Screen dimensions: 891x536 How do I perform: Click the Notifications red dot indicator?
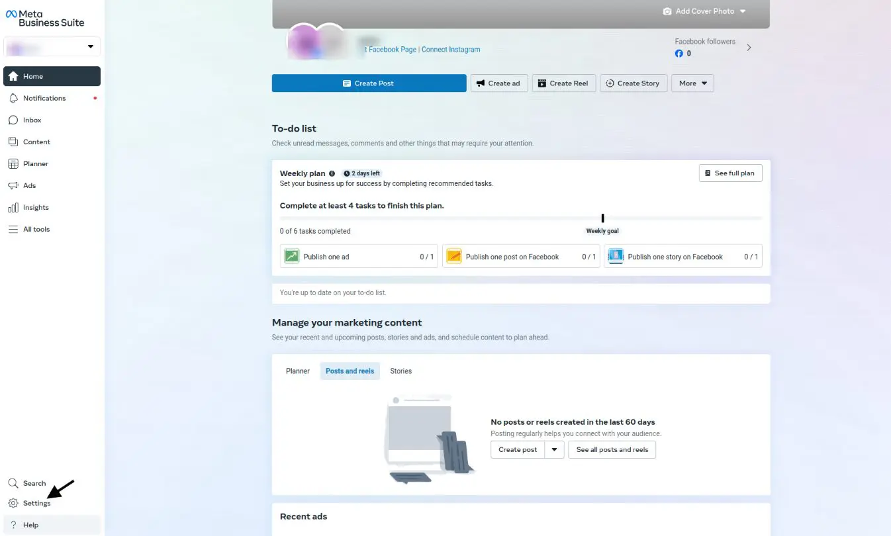point(95,98)
